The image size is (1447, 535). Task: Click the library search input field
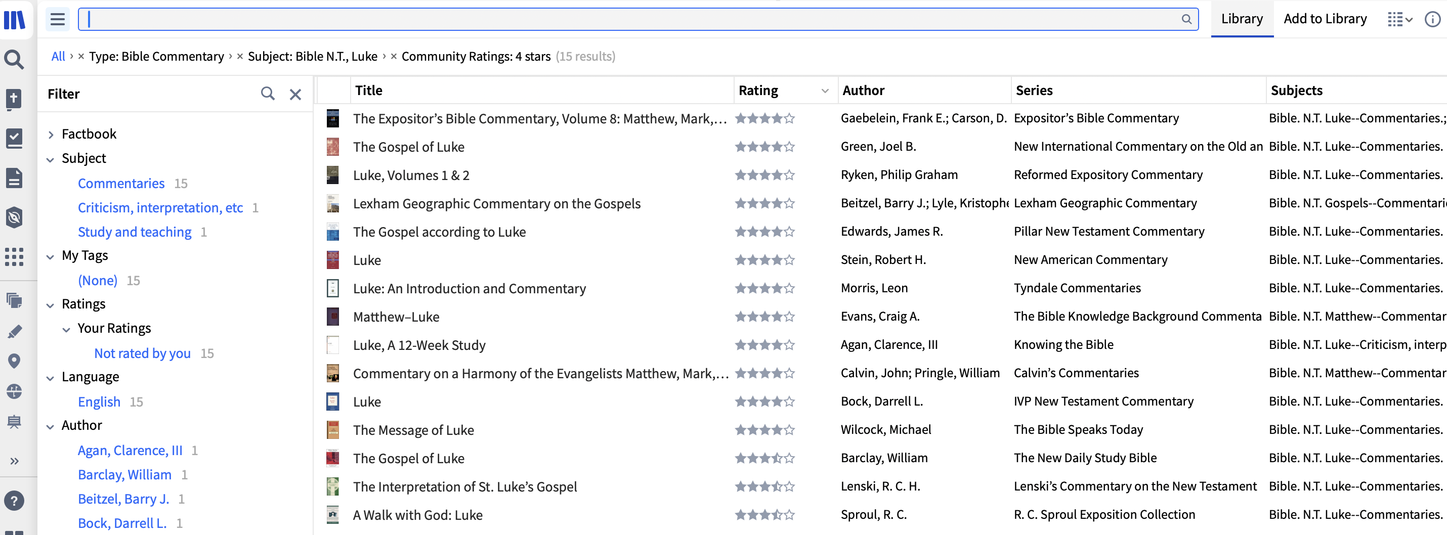tap(638, 19)
